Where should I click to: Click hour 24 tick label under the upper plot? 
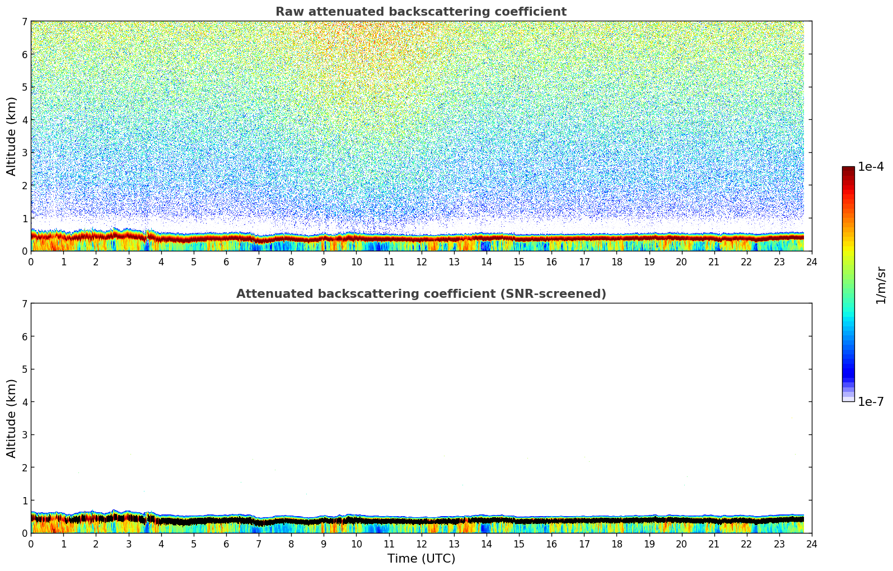click(811, 261)
